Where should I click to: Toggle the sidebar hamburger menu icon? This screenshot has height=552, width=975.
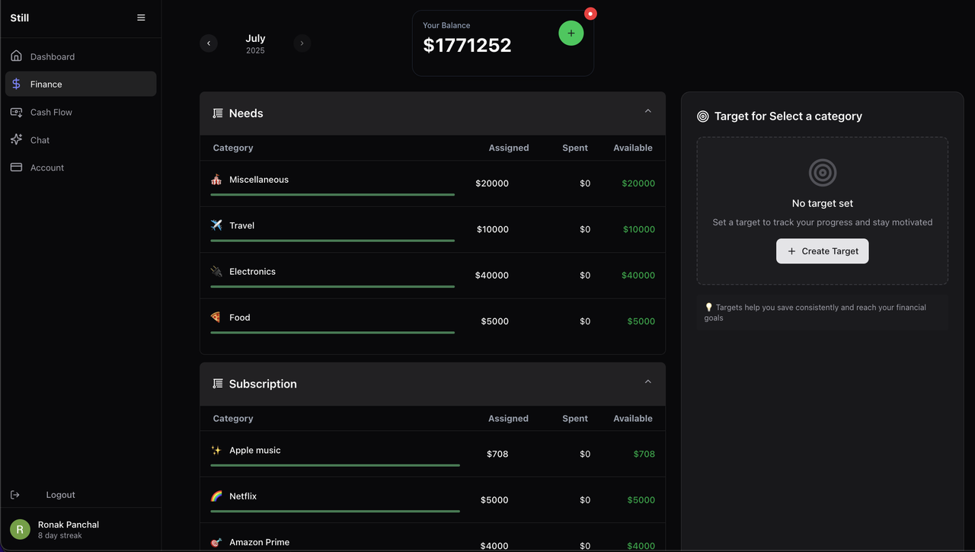coord(141,18)
